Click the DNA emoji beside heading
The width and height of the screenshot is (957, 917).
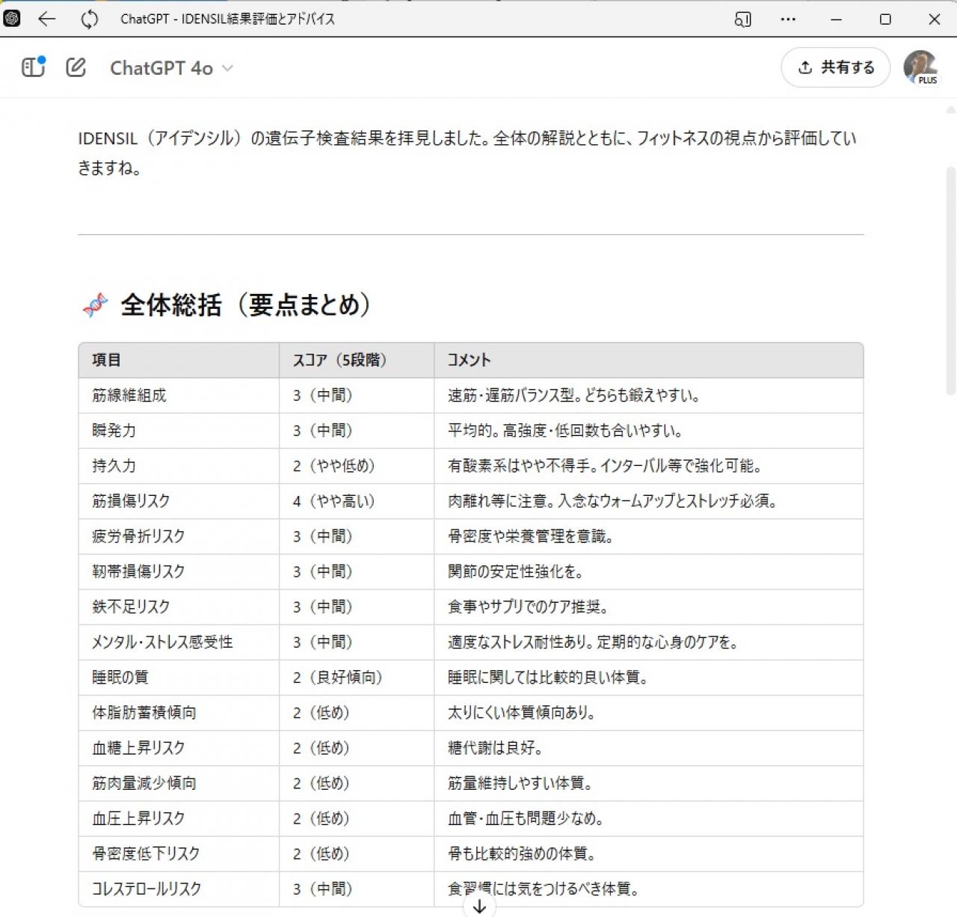click(96, 305)
